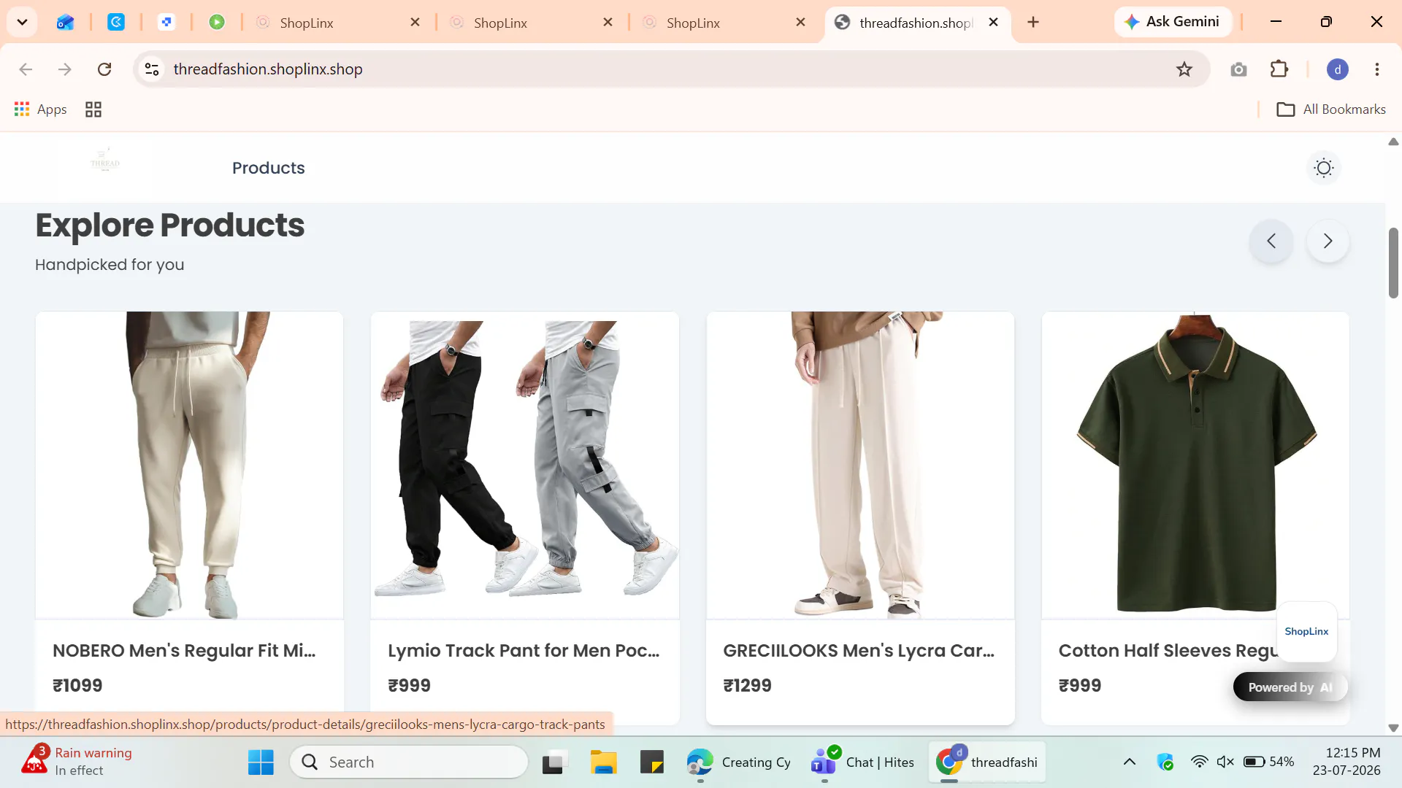This screenshot has height=788, width=1402.
Task: Go back in browser history
Action: (x=26, y=69)
